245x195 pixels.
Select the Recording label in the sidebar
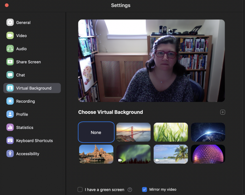tap(26, 101)
